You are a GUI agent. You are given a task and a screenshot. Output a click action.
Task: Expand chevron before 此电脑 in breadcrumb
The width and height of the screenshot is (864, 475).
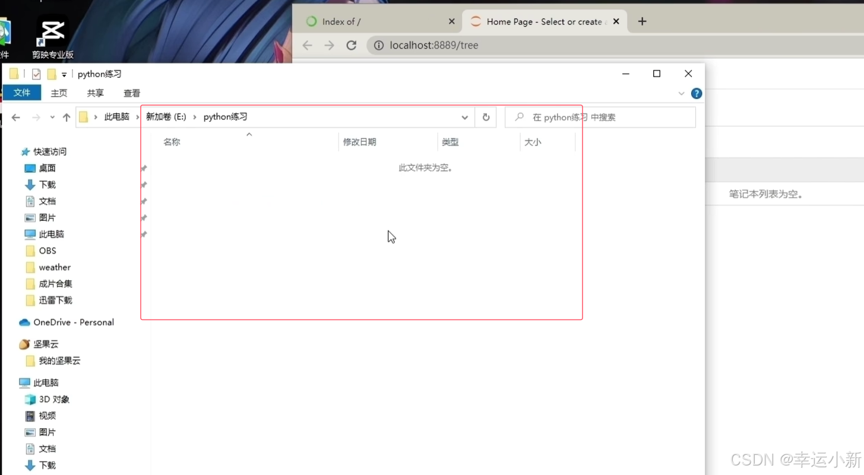point(96,117)
